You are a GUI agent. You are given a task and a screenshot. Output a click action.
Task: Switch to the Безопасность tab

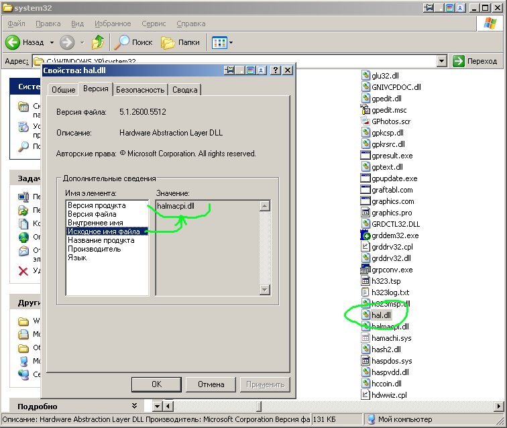140,90
